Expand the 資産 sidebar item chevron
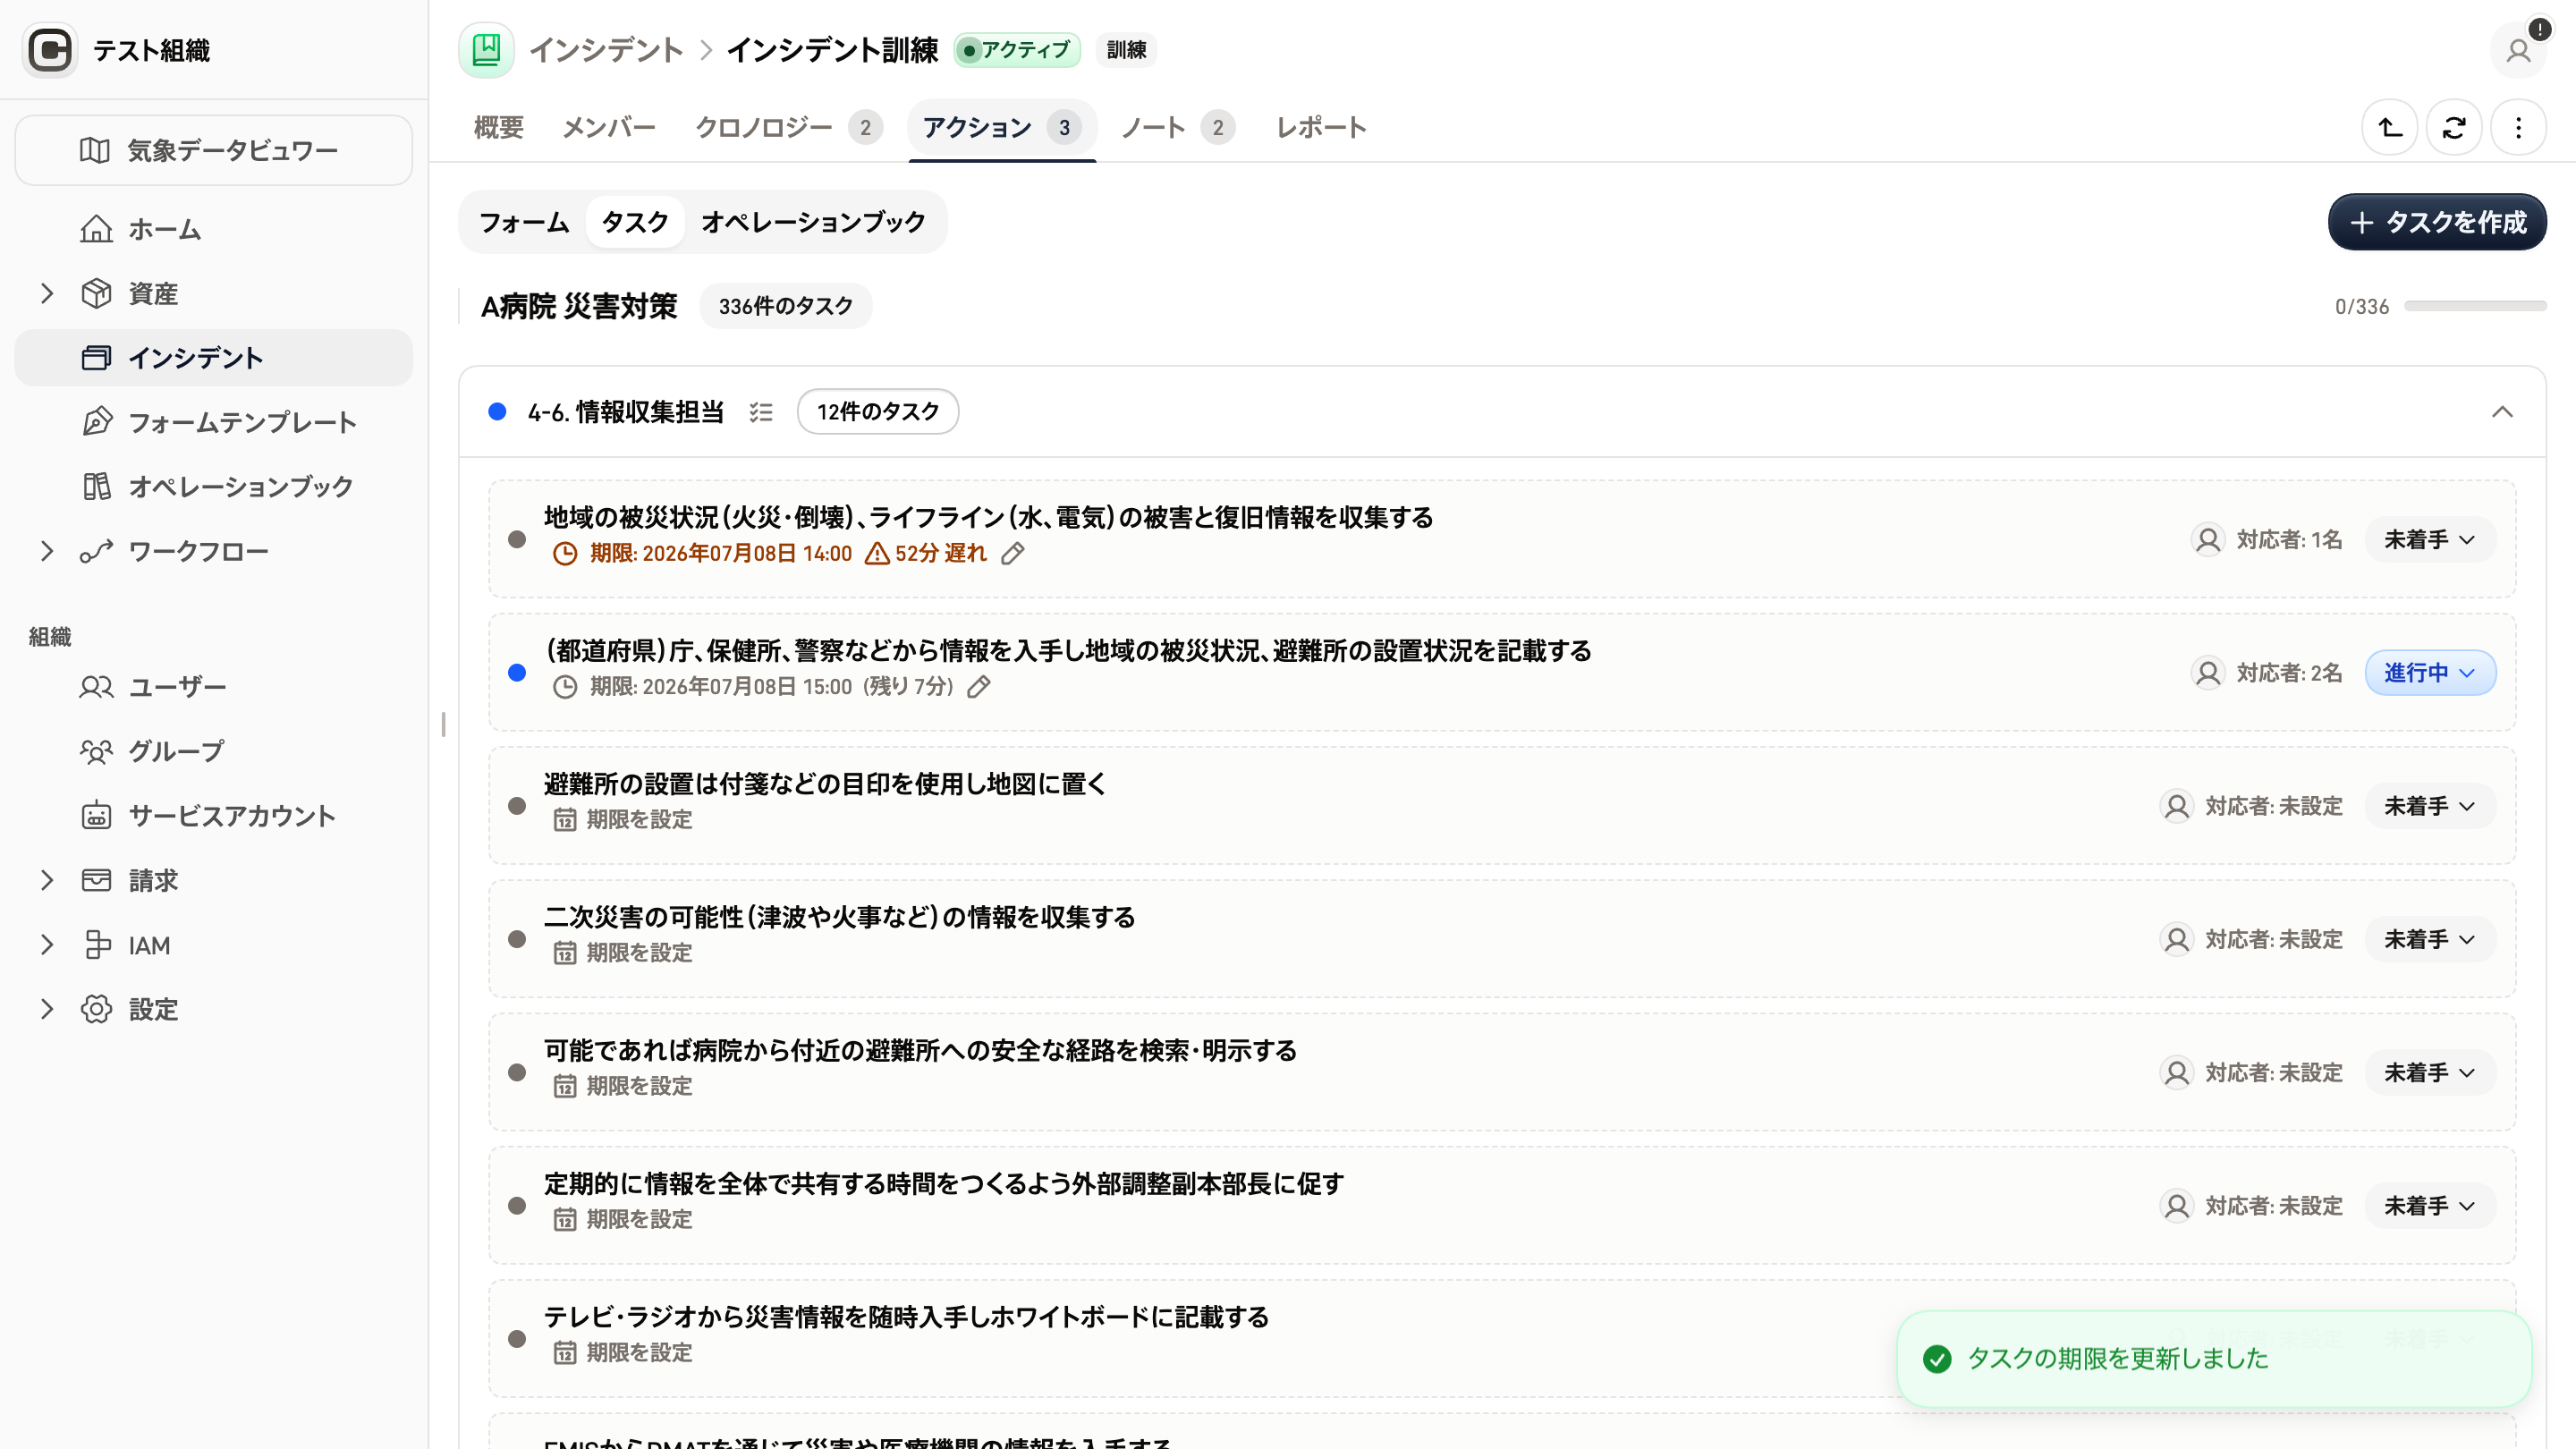Screen dimensions: 2576x1449 [47, 293]
